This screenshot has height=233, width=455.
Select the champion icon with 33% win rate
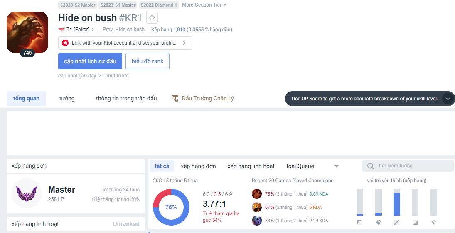(257, 221)
